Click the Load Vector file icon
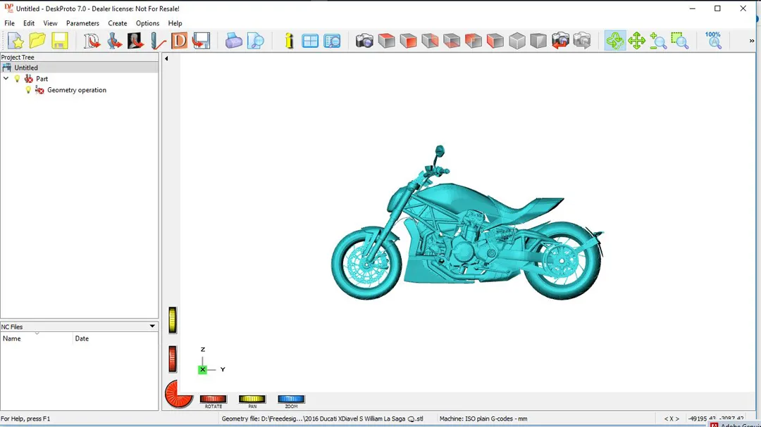Viewport: 761px width, 427px height. click(92, 41)
